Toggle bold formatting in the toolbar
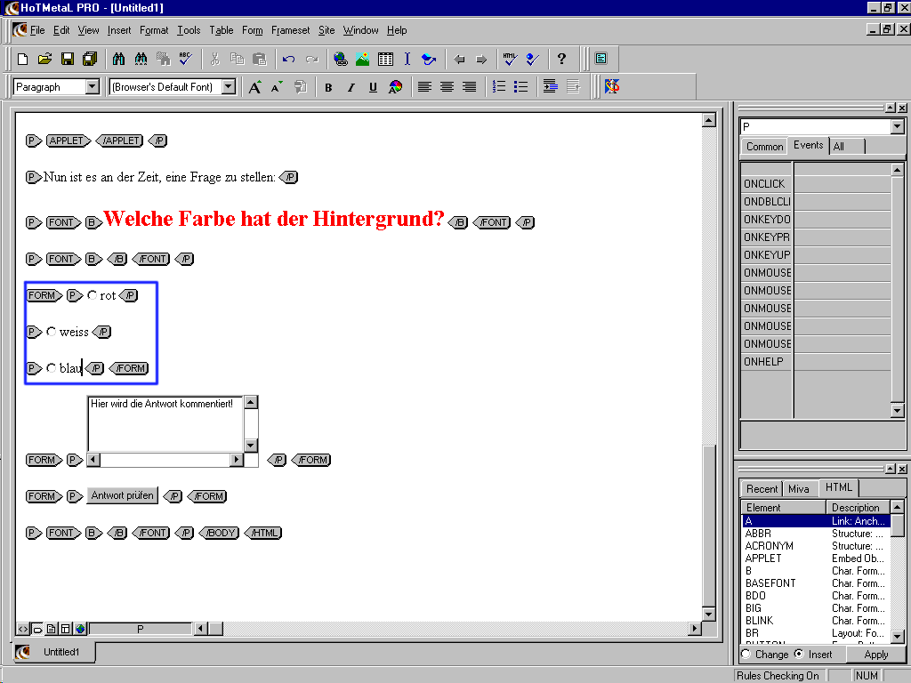This screenshot has width=911, height=683. click(x=328, y=87)
